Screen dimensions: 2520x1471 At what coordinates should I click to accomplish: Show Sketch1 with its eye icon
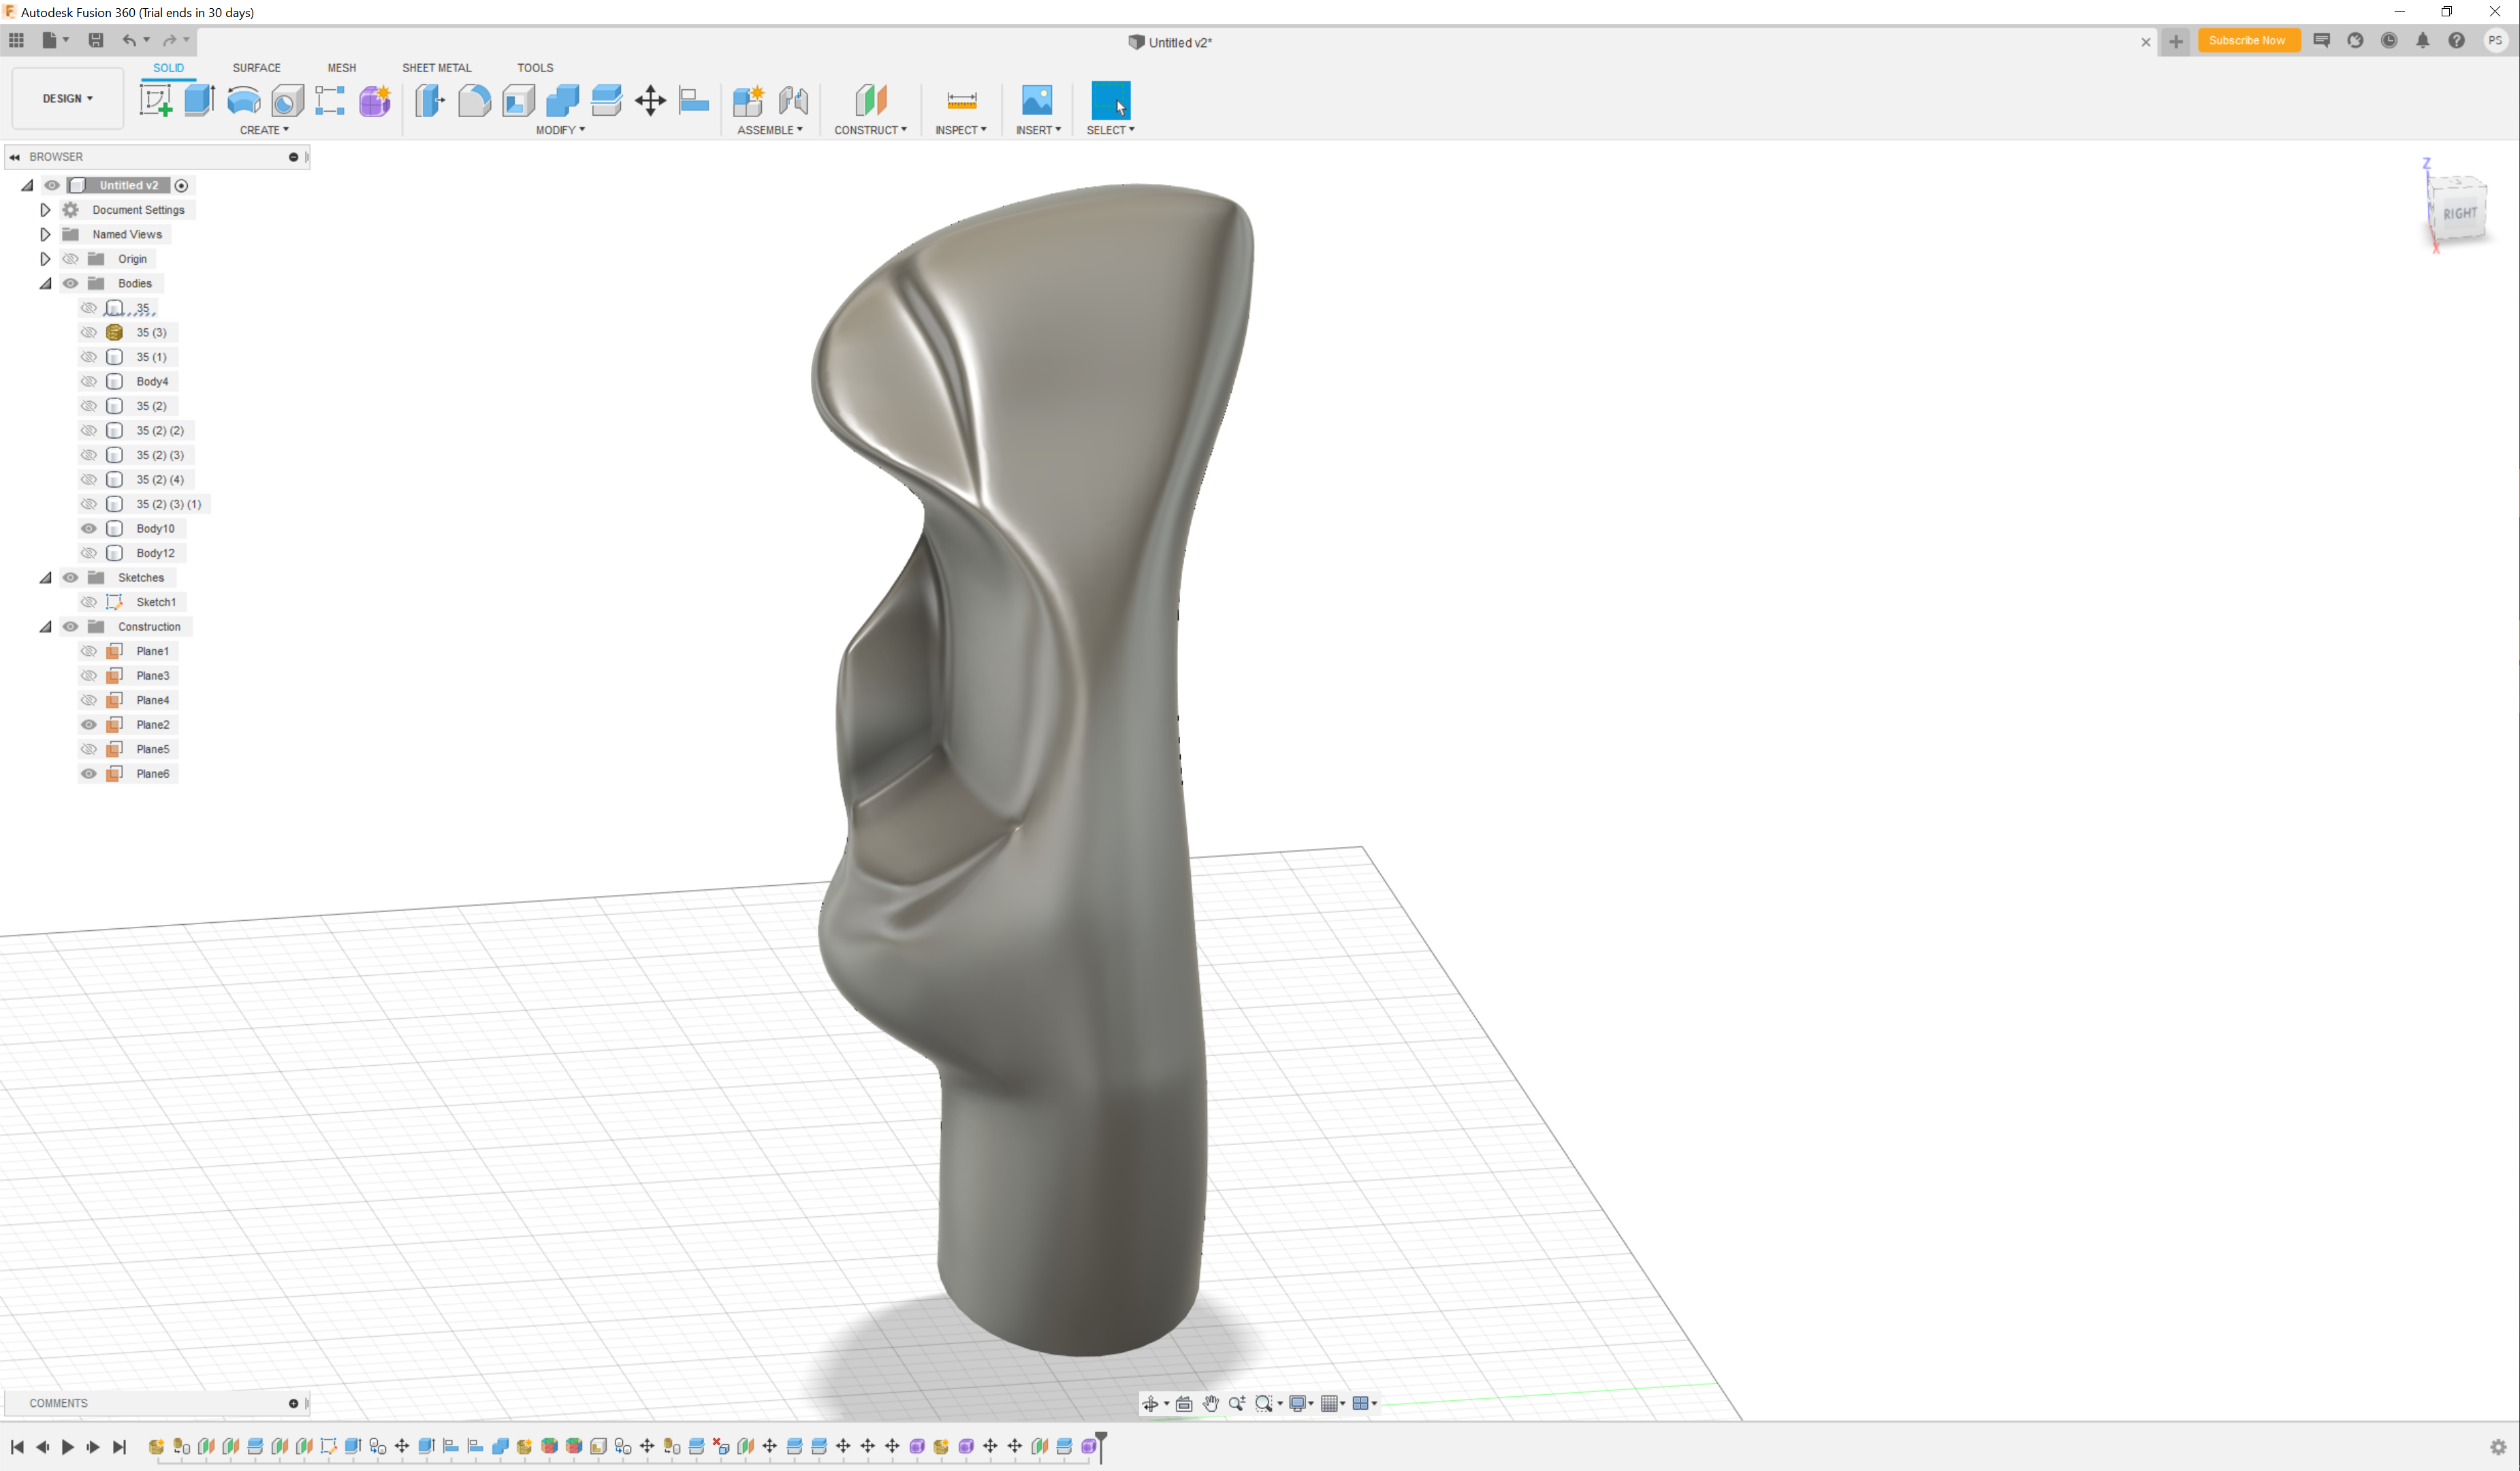pyautogui.click(x=89, y=602)
